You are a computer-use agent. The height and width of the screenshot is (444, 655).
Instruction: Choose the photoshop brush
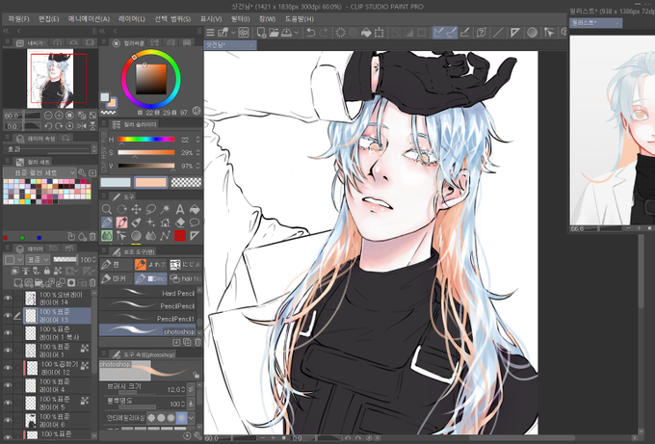(x=147, y=330)
